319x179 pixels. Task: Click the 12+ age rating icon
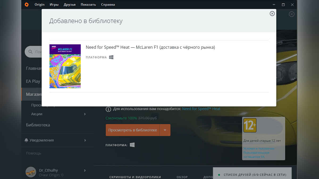[x=250, y=125]
